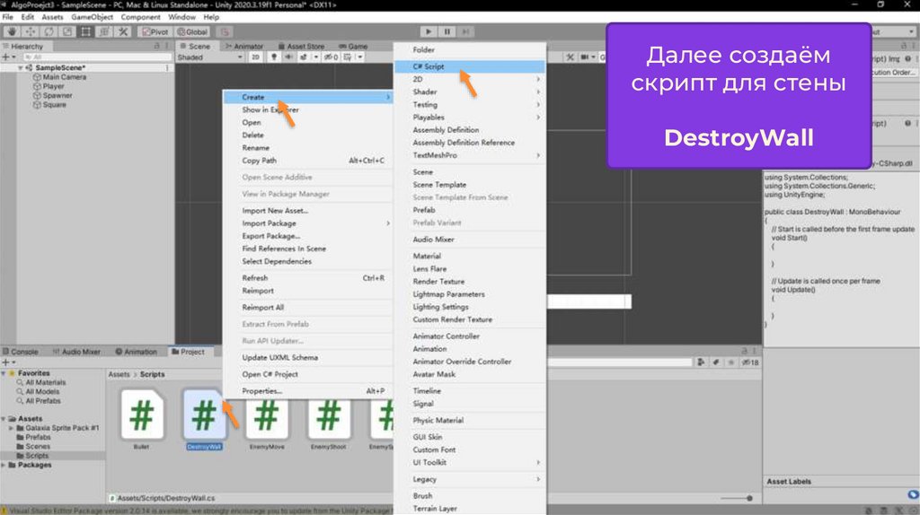Expand Packages folder in Project
920x515 pixels.
4,465
